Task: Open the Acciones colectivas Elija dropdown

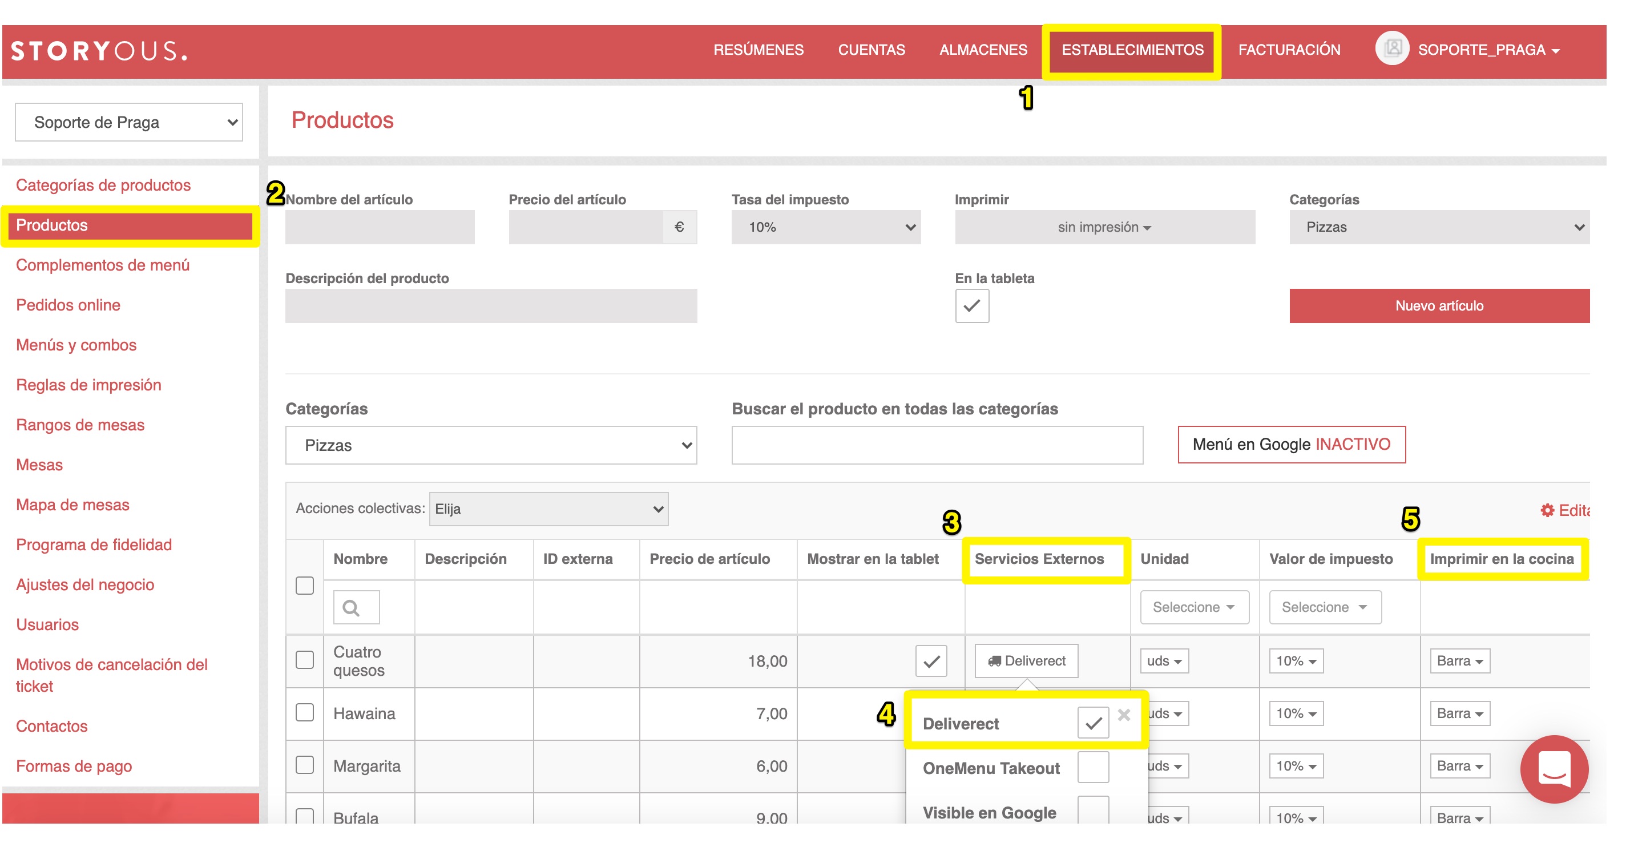Action: 548,509
